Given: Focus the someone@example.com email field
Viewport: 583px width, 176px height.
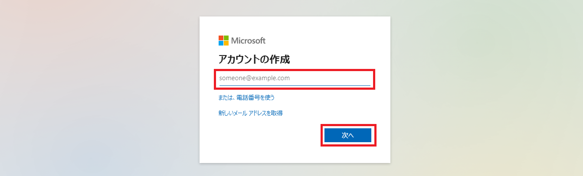Looking at the screenshot, I should (295, 78).
